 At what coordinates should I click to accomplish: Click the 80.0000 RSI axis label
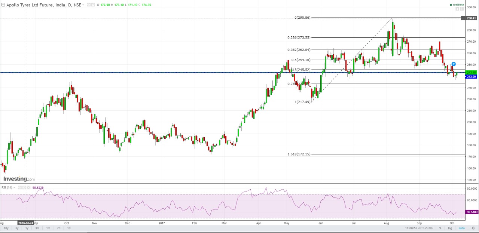(471, 188)
